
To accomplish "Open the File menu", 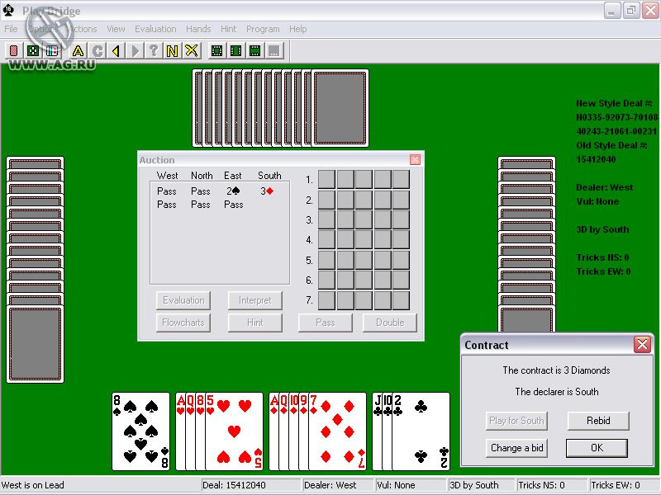I will [11, 29].
